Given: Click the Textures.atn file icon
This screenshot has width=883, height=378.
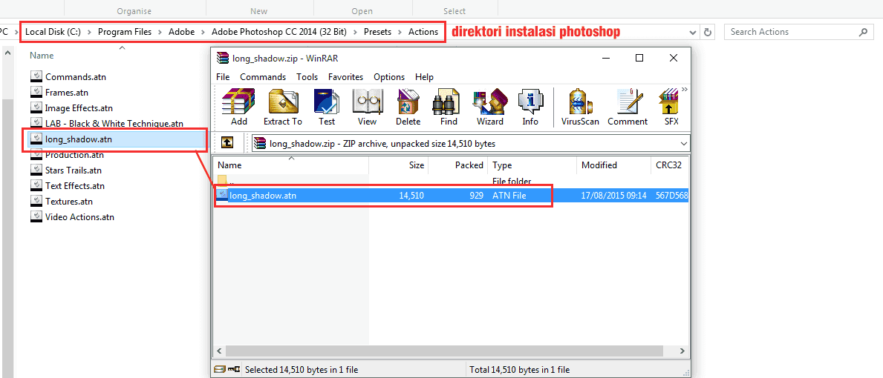Looking at the screenshot, I should pyautogui.click(x=36, y=201).
